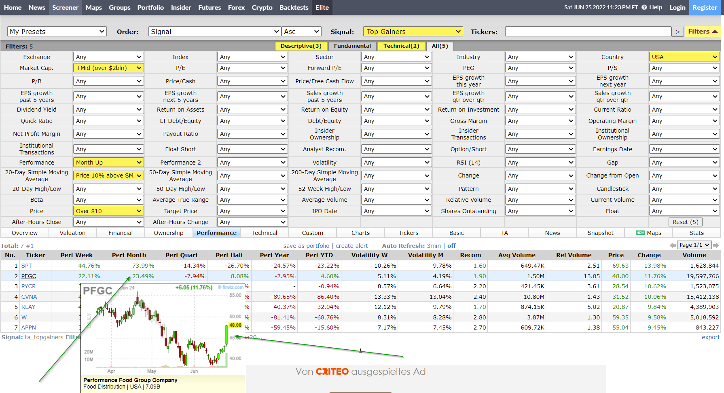Submit tickers with the > button

[678, 32]
